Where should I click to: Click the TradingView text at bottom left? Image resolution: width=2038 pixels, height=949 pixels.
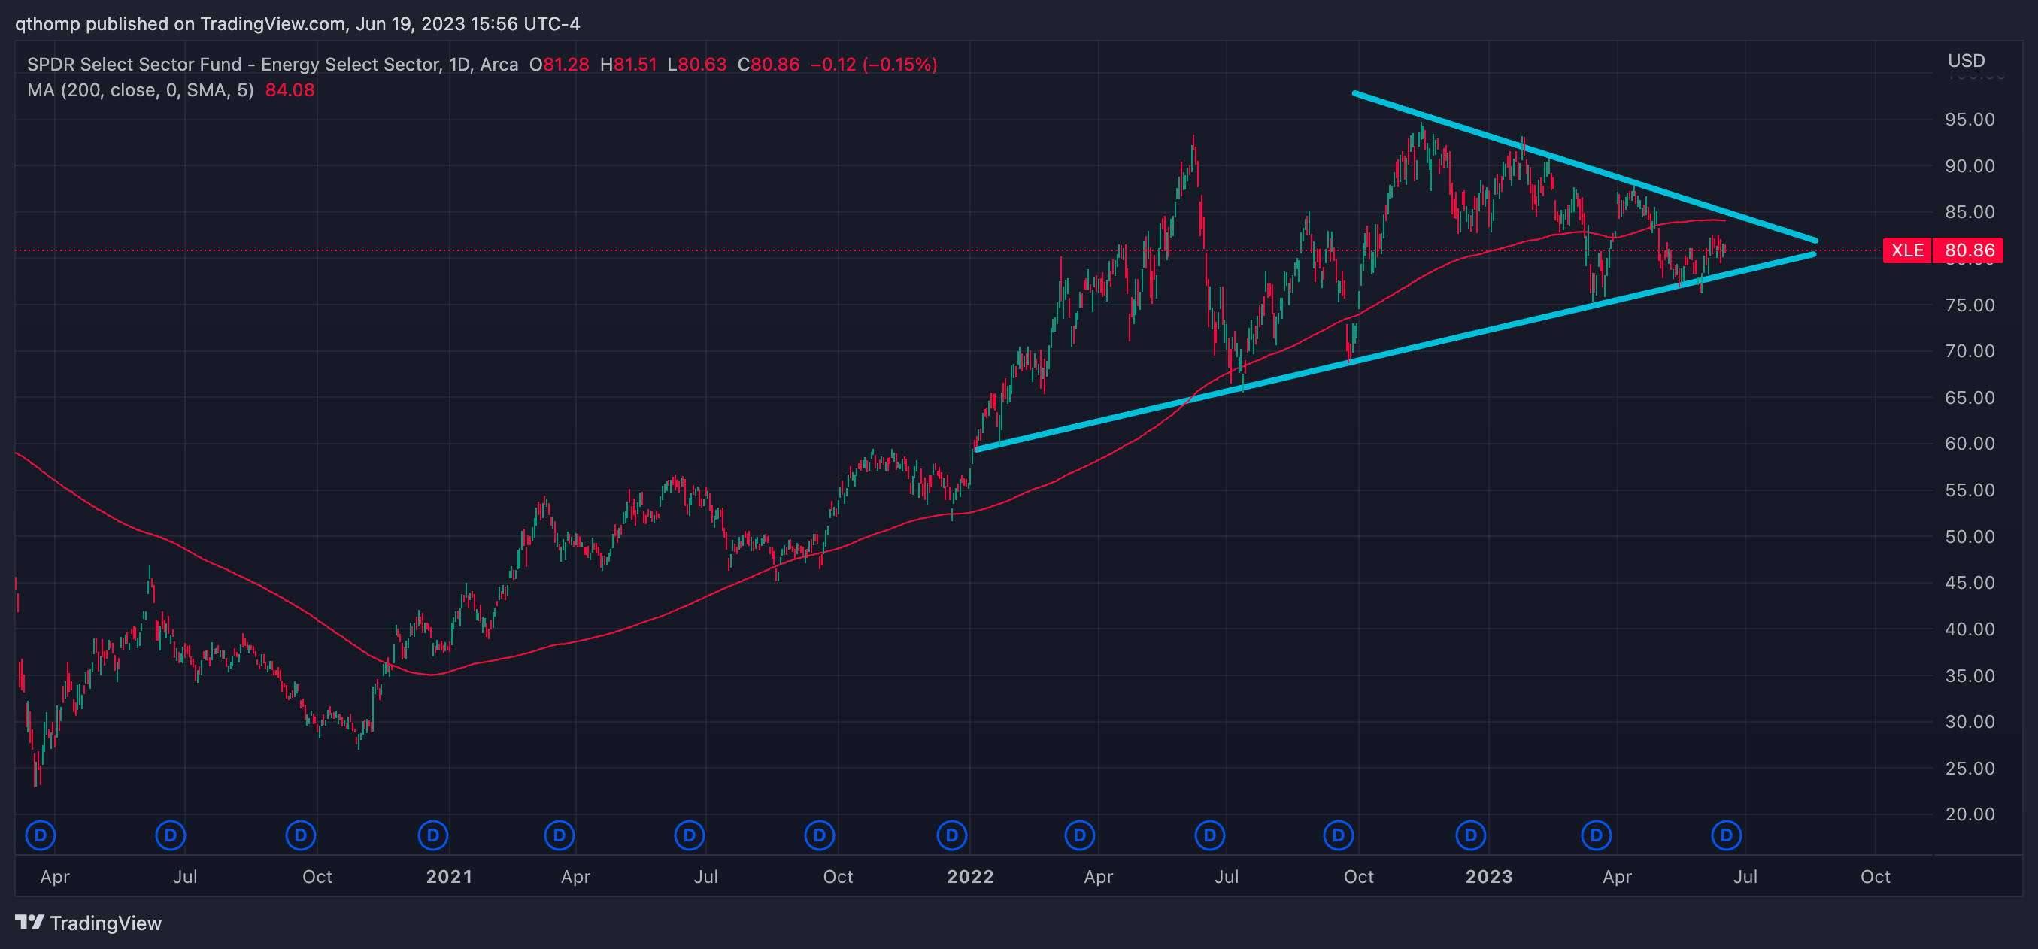click(x=105, y=923)
